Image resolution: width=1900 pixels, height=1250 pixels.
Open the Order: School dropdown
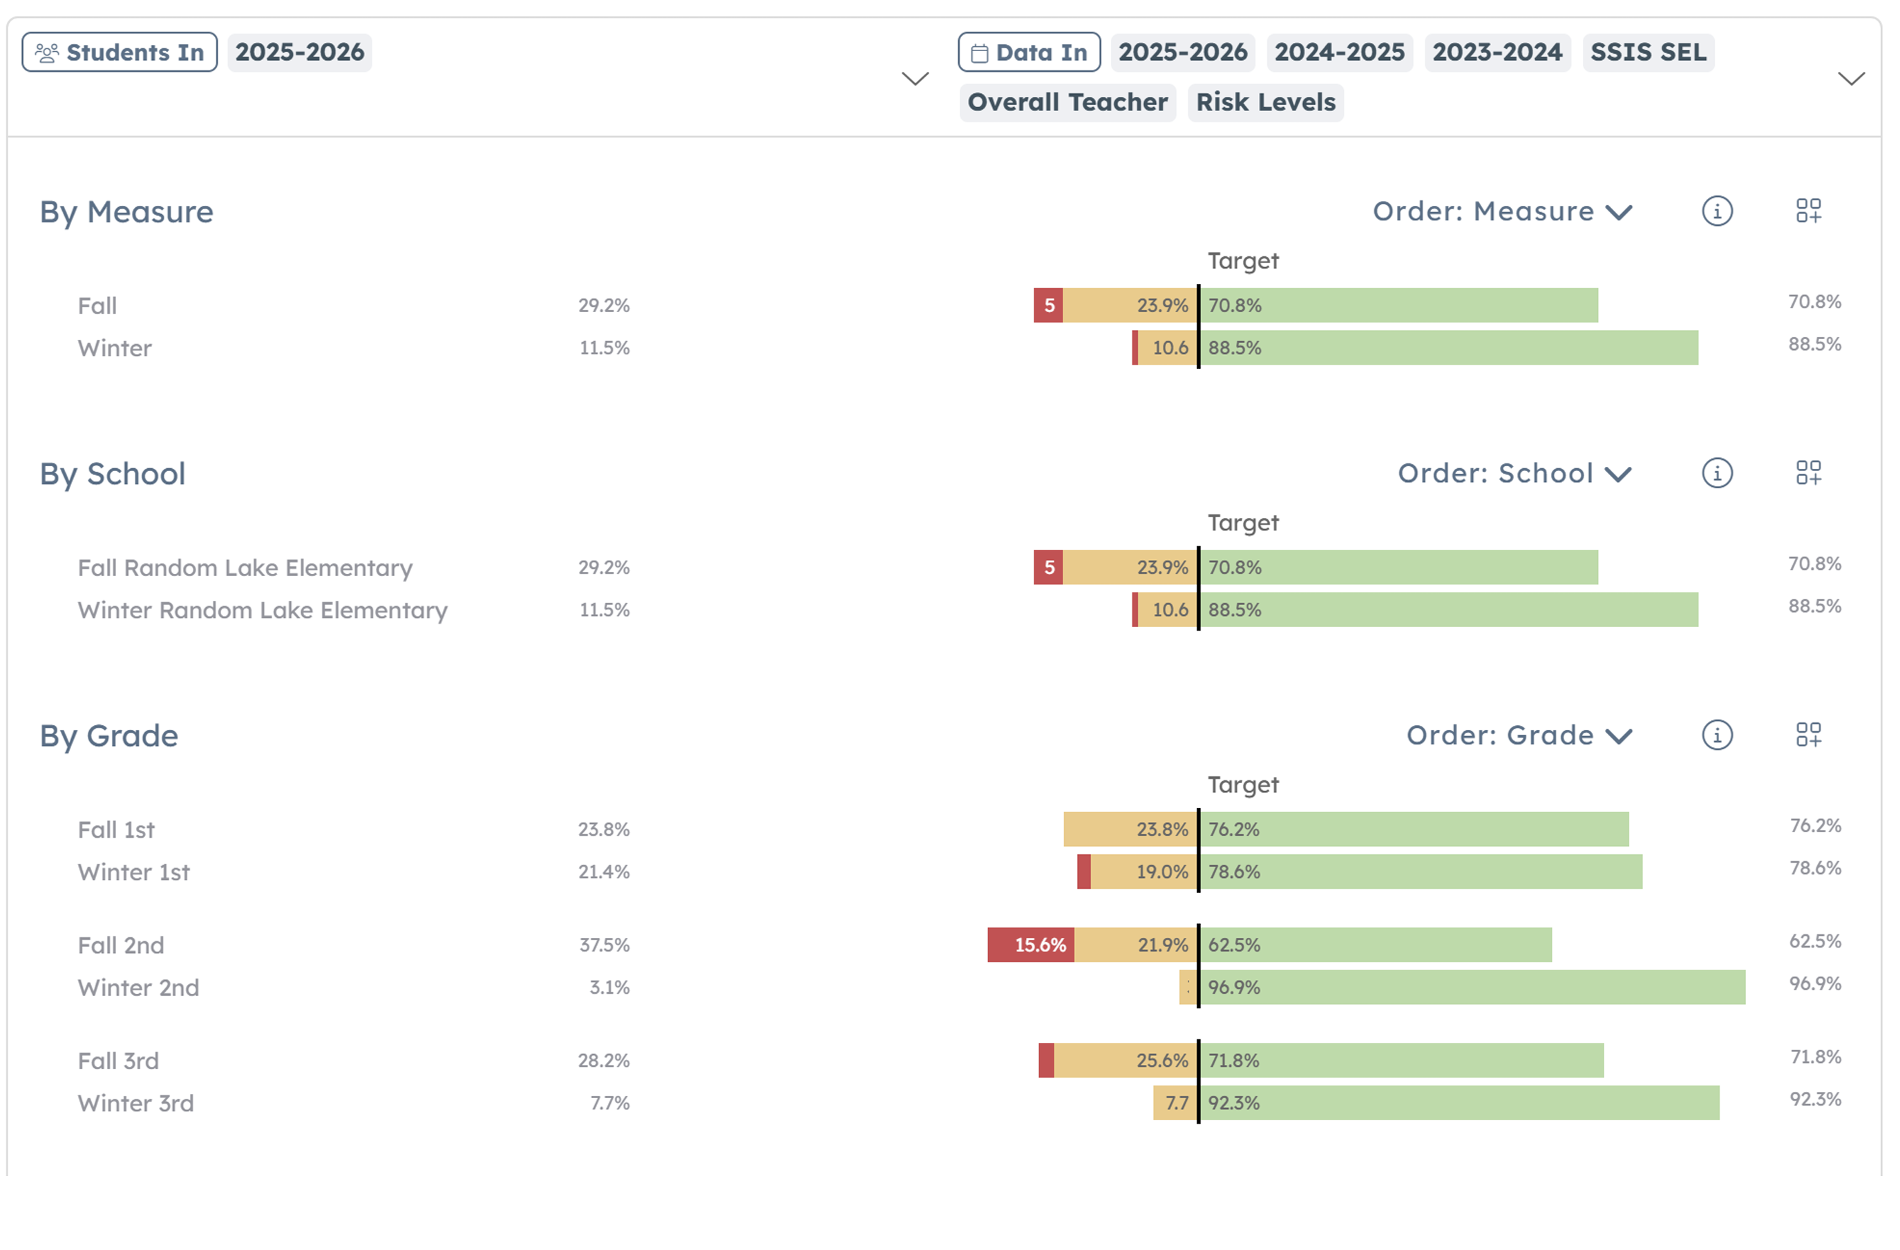pos(1514,473)
